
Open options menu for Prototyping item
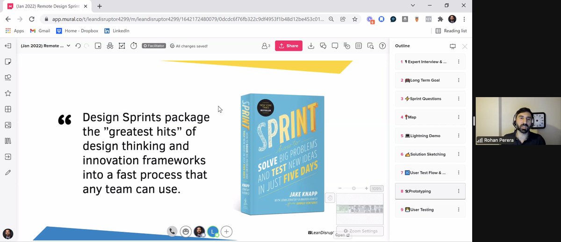point(459,191)
